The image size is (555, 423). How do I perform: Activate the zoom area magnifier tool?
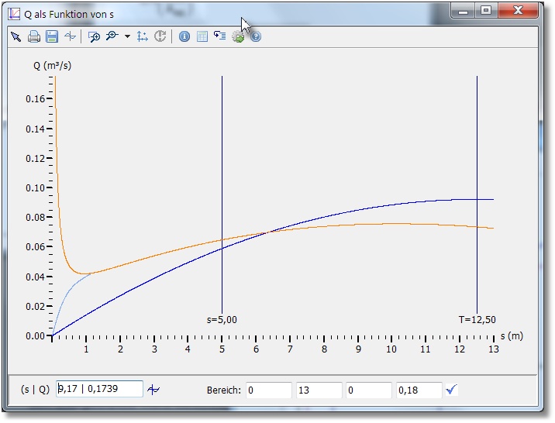tap(95, 36)
